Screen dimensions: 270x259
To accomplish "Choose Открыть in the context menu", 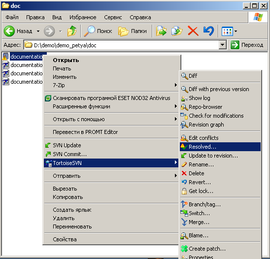I will point(111,60).
